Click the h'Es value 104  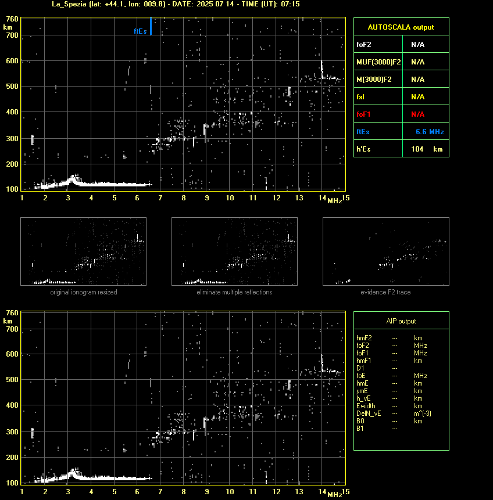coord(417,149)
